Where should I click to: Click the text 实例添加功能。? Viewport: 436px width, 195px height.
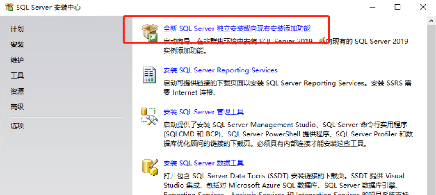pos(185,51)
